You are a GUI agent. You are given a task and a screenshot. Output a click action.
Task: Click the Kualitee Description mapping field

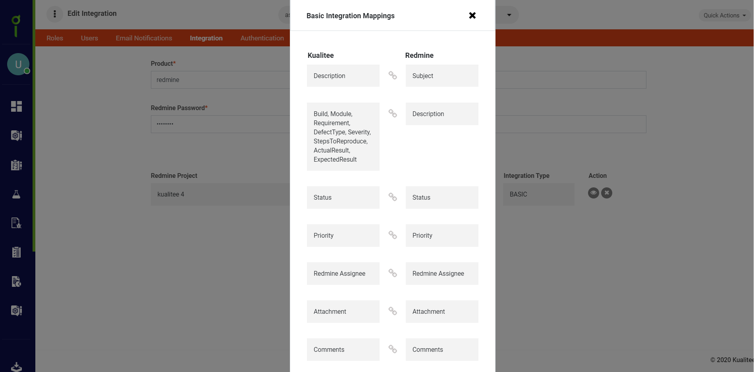coord(343,76)
